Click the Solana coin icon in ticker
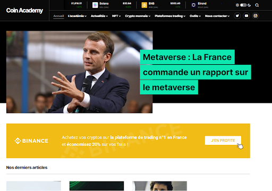 click(x=95, y=5)
